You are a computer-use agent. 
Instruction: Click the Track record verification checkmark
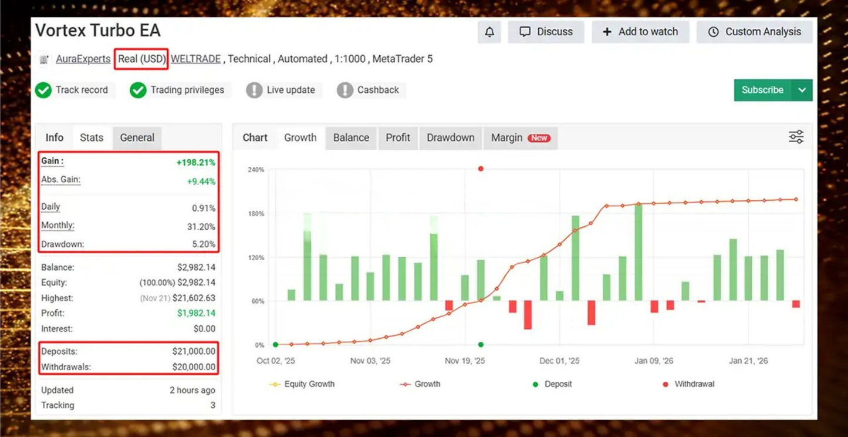pos(43,90)
